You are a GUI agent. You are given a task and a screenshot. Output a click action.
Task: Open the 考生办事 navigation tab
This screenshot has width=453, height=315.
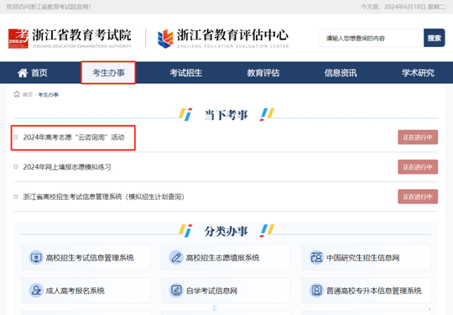(x=108, y=72)
